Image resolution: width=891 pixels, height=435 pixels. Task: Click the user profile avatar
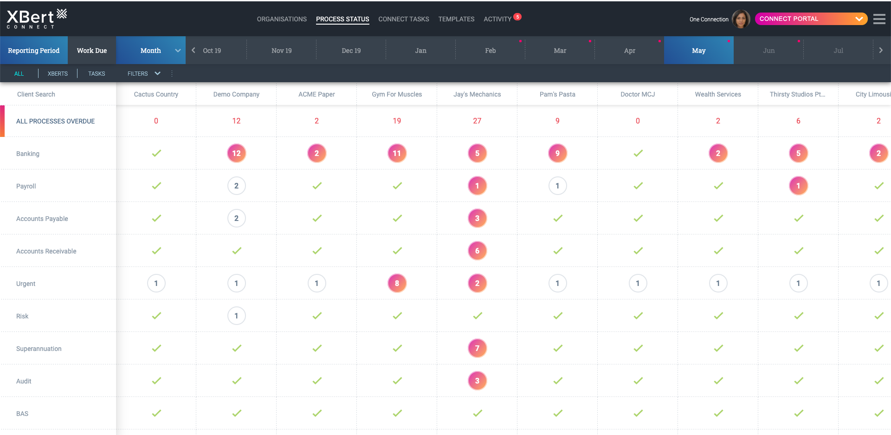click(x=741, y=19)
